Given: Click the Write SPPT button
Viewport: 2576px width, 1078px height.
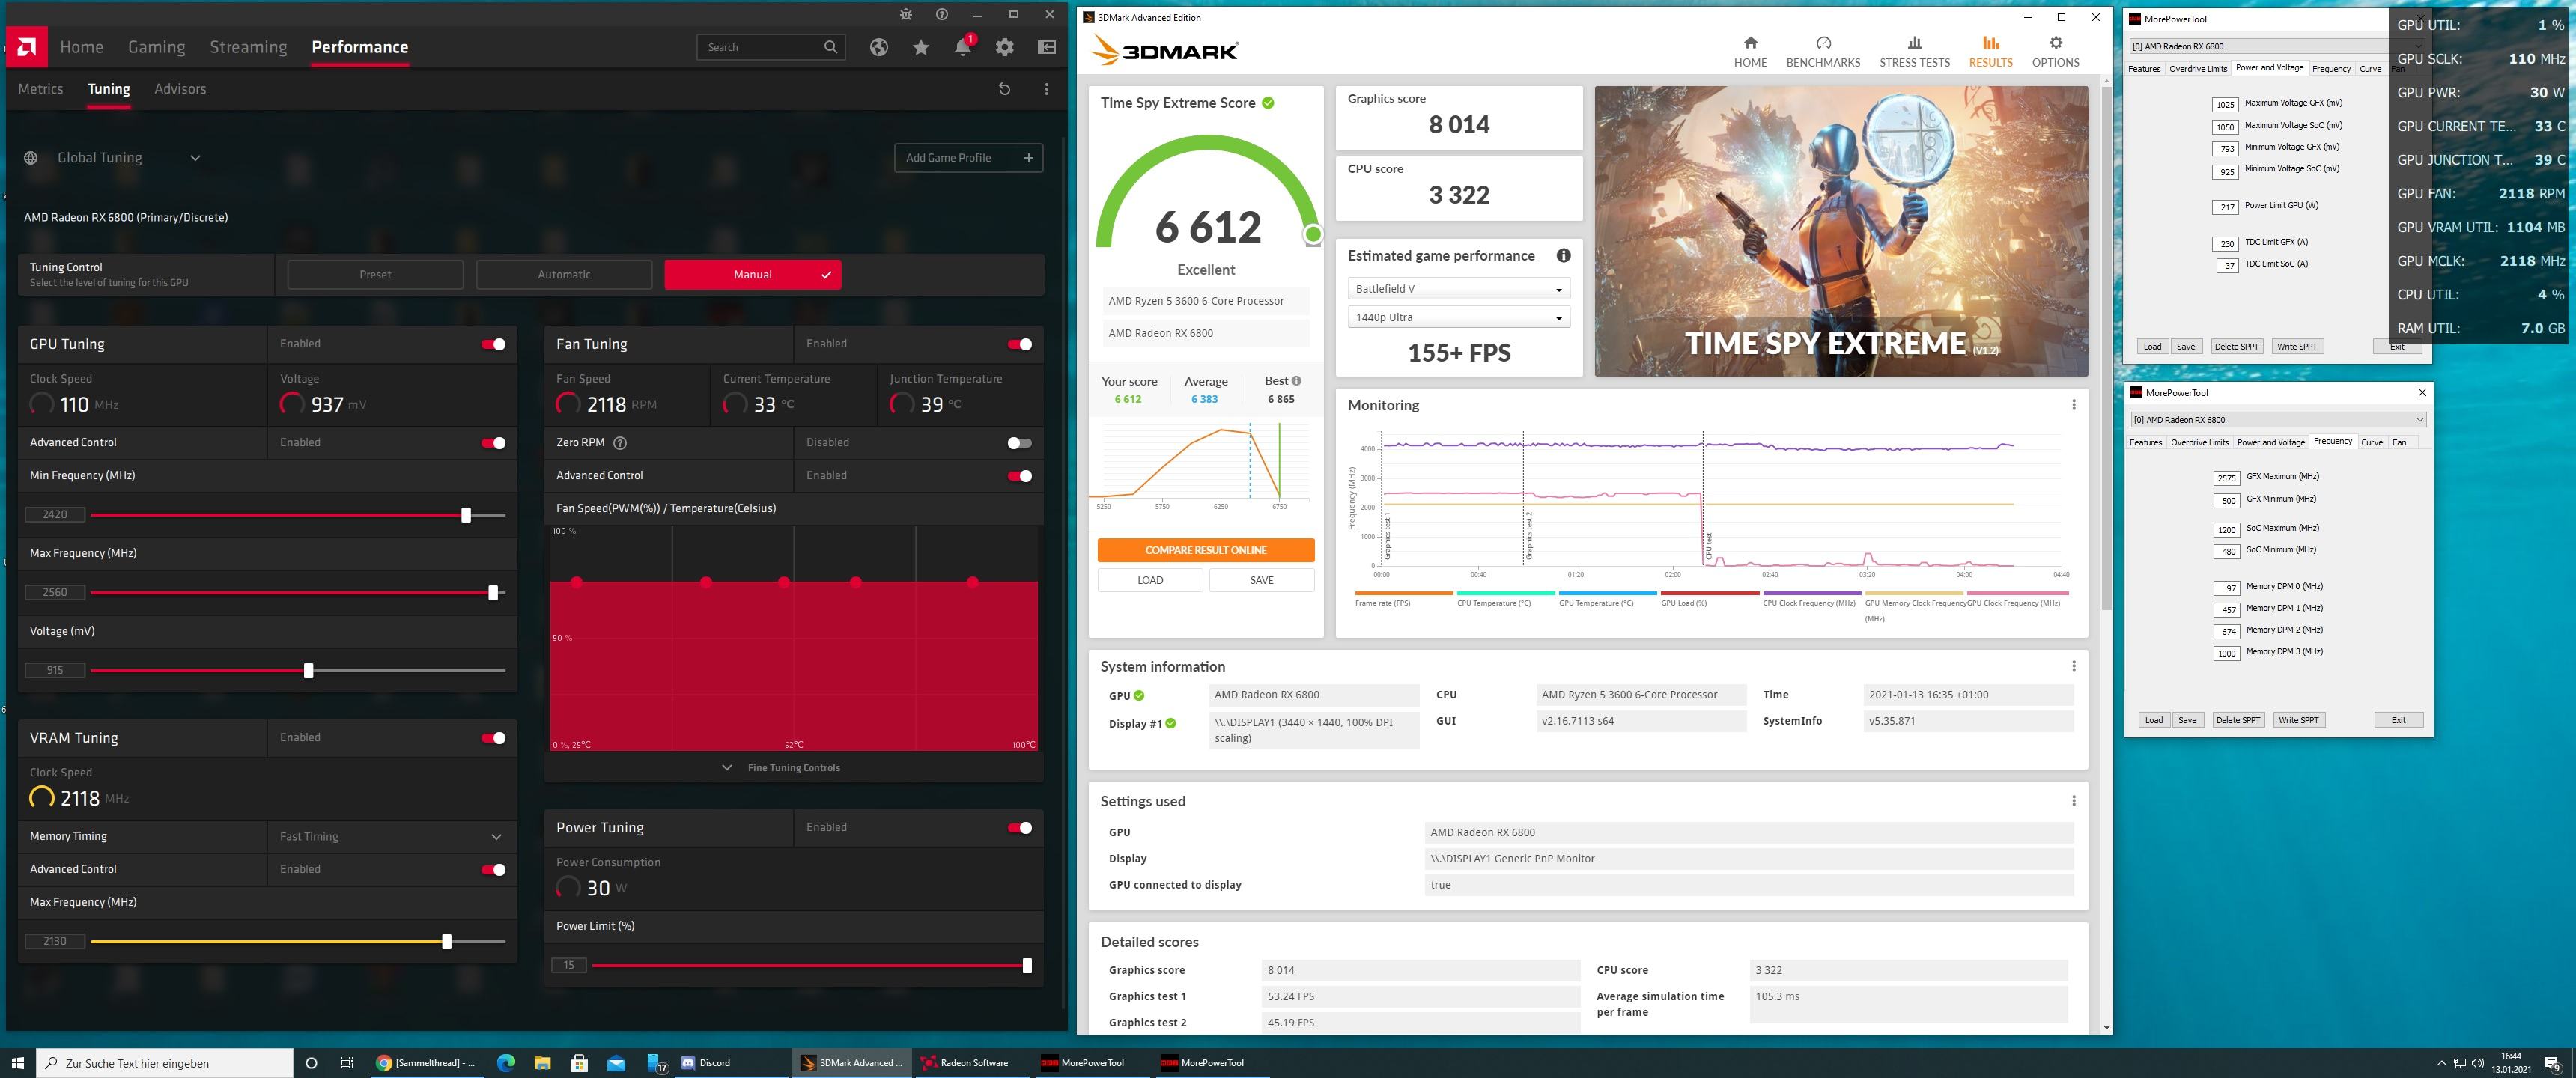Looking at the screenshot, I should (2297, 720).
